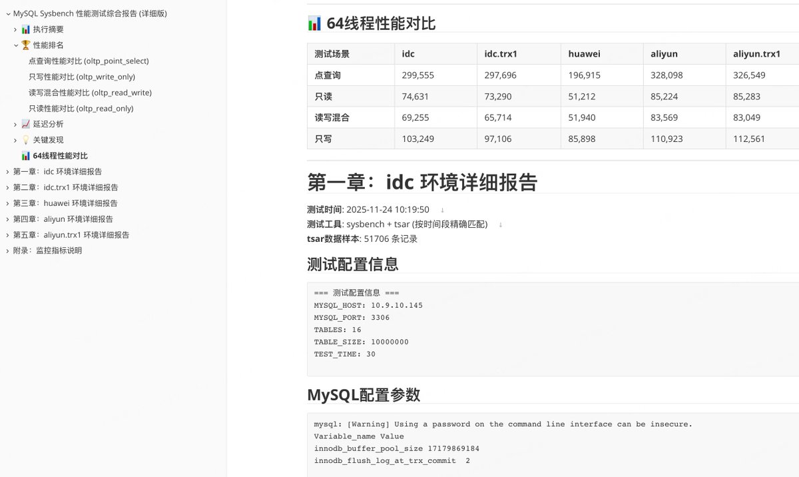Click the 只写 row label in the table
The height and width of the screenshot is (477, 799).
tap(324, 139)
